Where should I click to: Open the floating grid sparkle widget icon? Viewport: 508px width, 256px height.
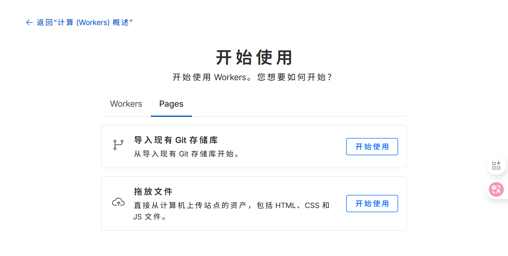(496, 165)
